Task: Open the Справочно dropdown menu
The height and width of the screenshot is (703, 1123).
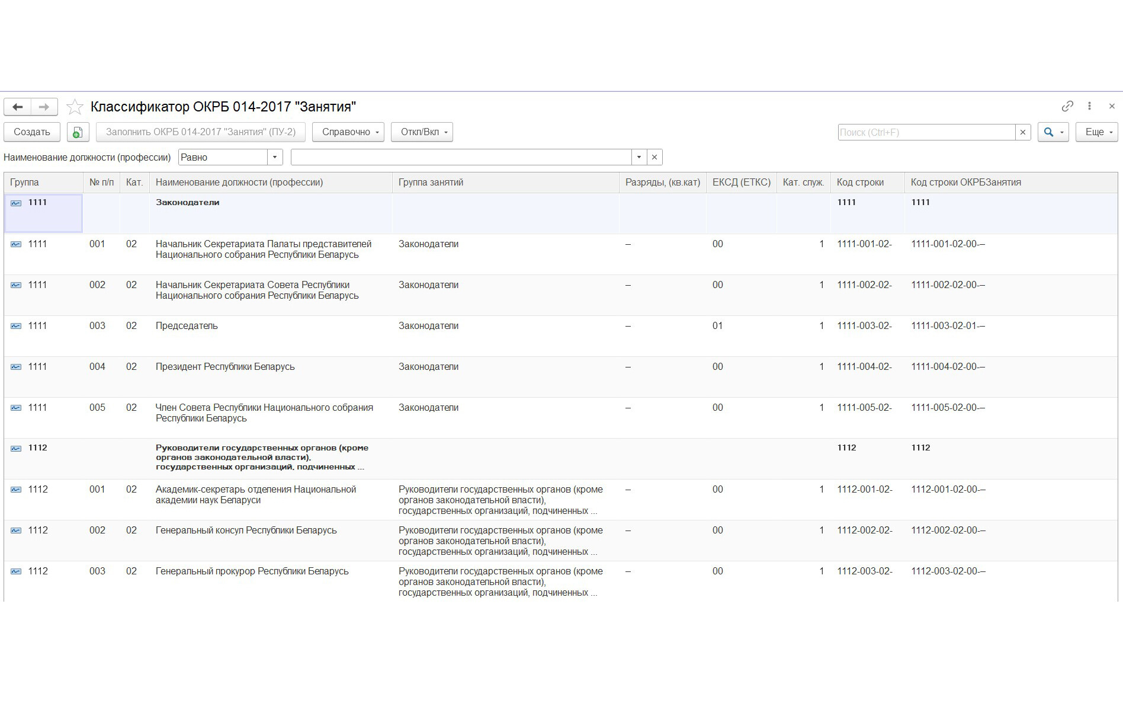Action: (348, 132)
